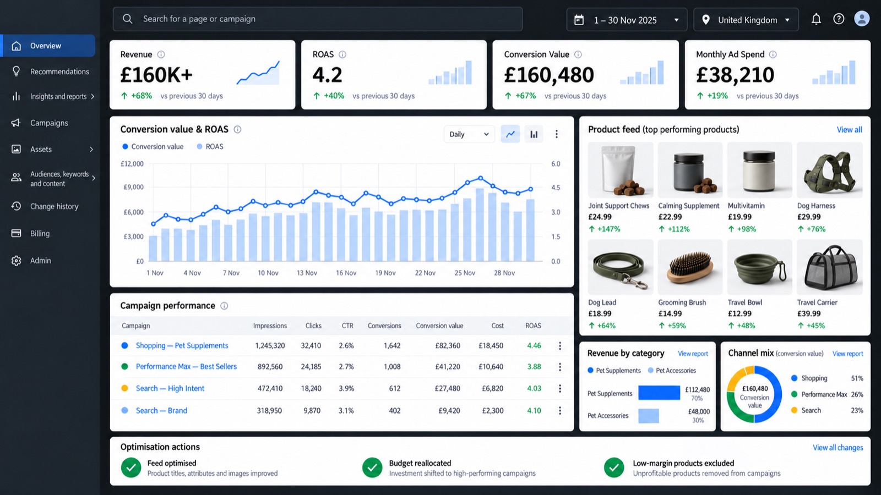Open row menu for Search — Brand campaign
Screen dimensions: 881x495
[560, 410]
